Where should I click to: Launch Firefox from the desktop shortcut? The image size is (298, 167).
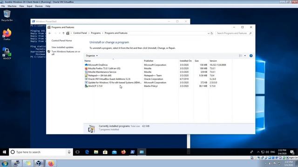pos(7,34)
